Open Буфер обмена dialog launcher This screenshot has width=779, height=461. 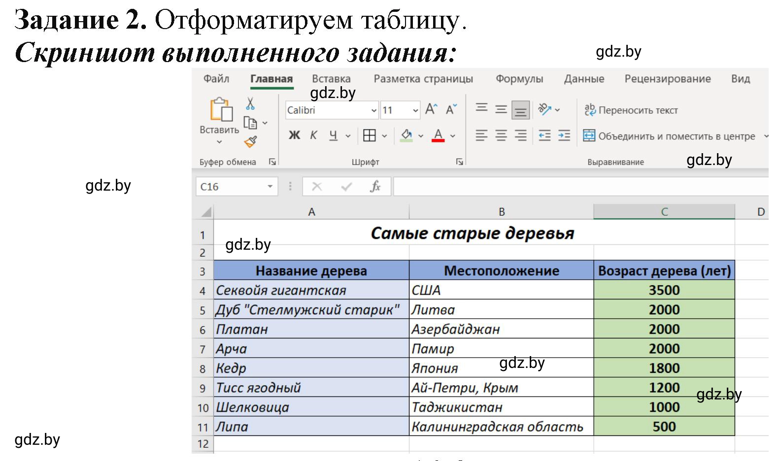[272, 162]
